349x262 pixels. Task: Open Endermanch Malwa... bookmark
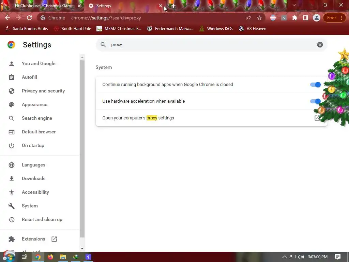click(170, 29)
